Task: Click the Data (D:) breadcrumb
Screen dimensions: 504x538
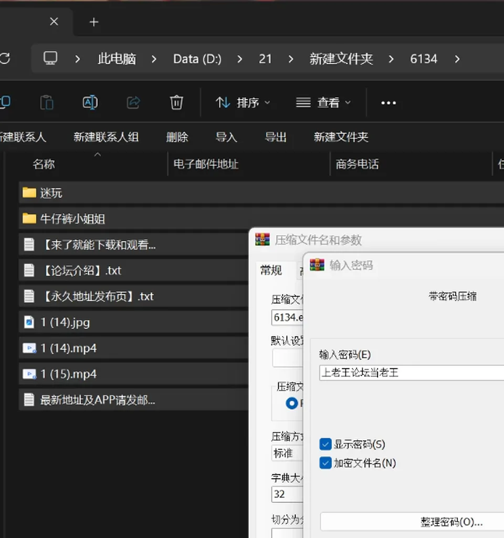Action: coord(197,59)
